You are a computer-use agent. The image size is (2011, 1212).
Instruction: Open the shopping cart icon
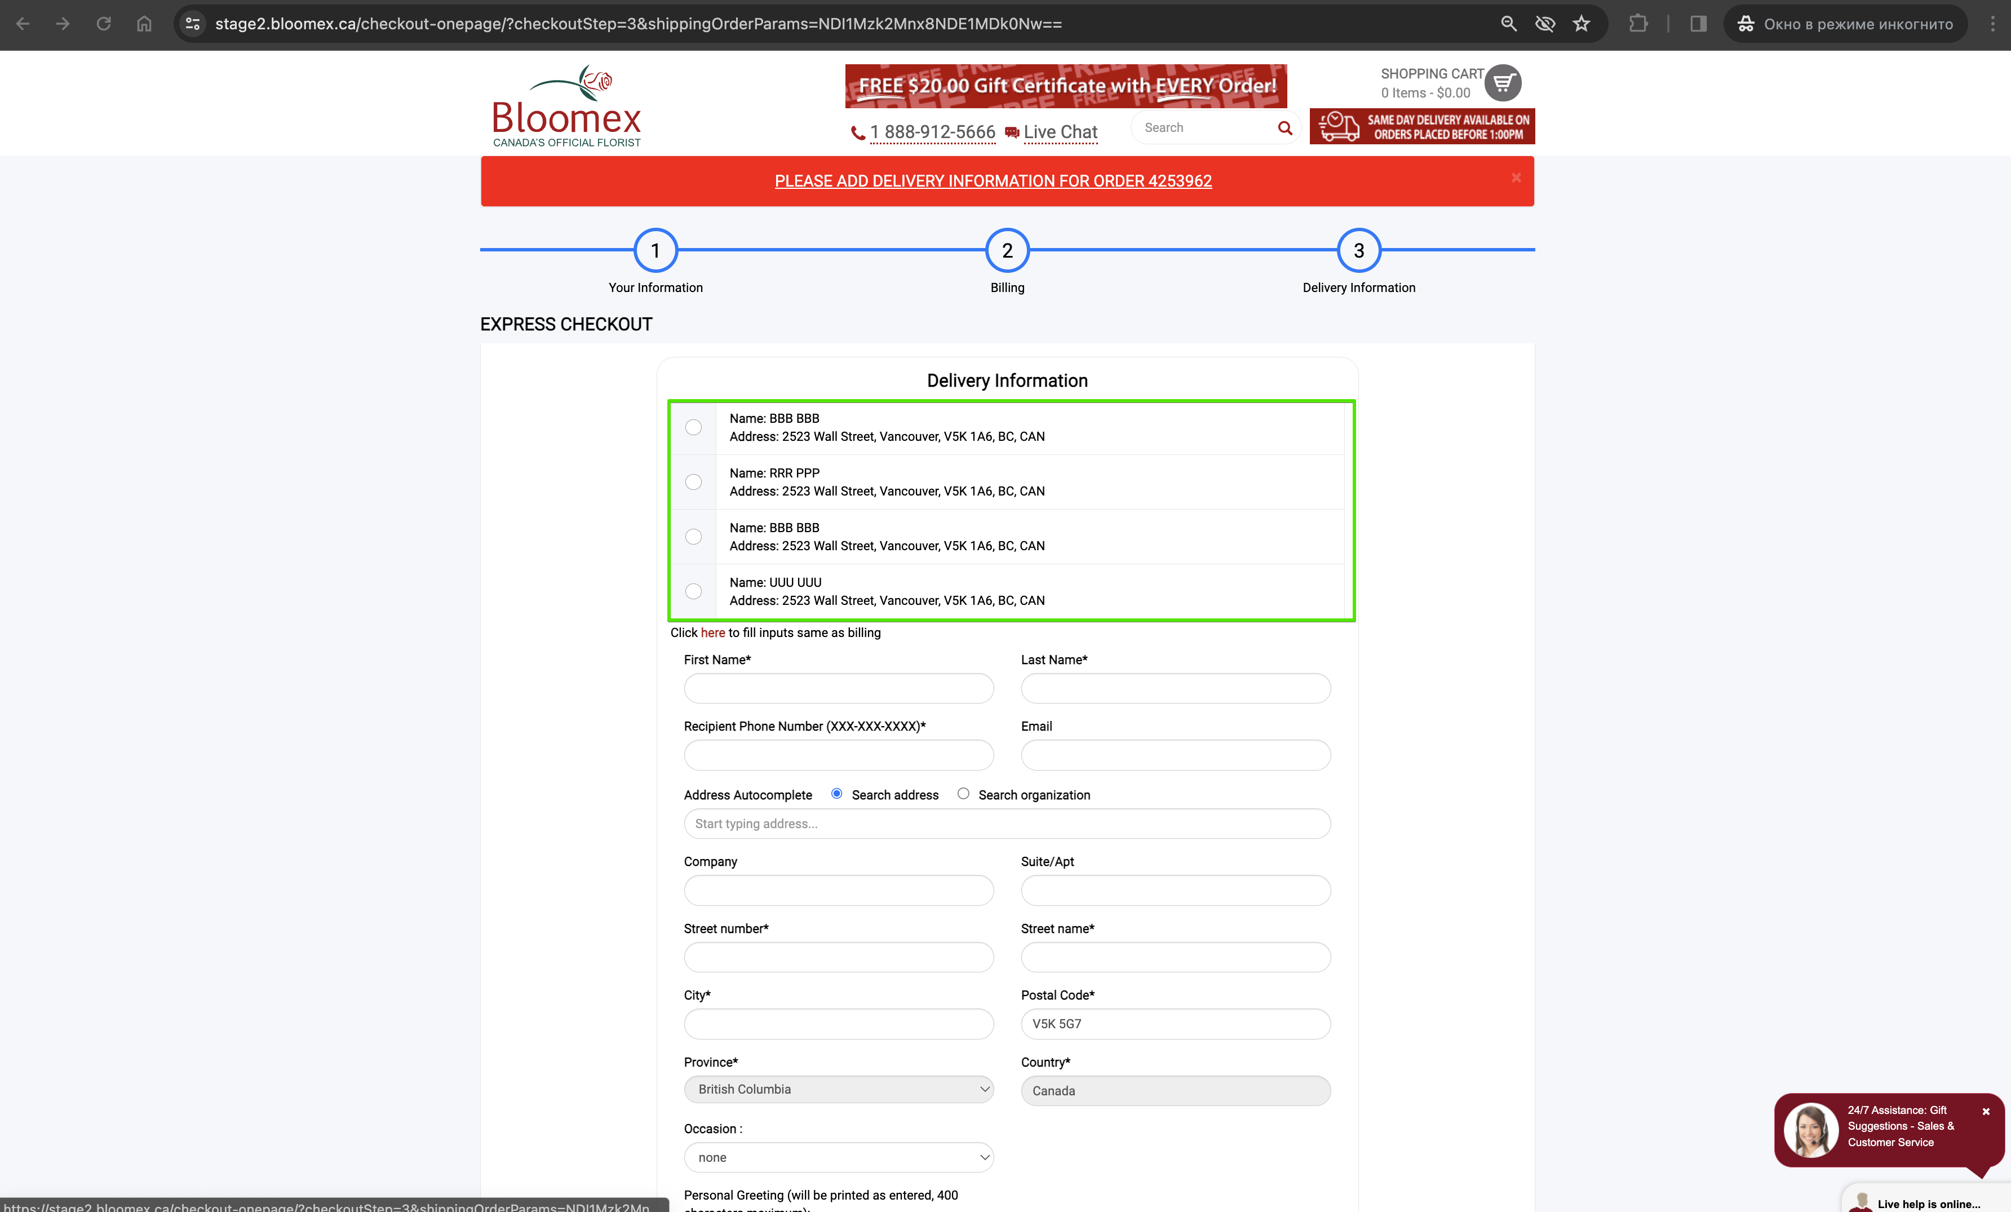tap(1503, 82)
